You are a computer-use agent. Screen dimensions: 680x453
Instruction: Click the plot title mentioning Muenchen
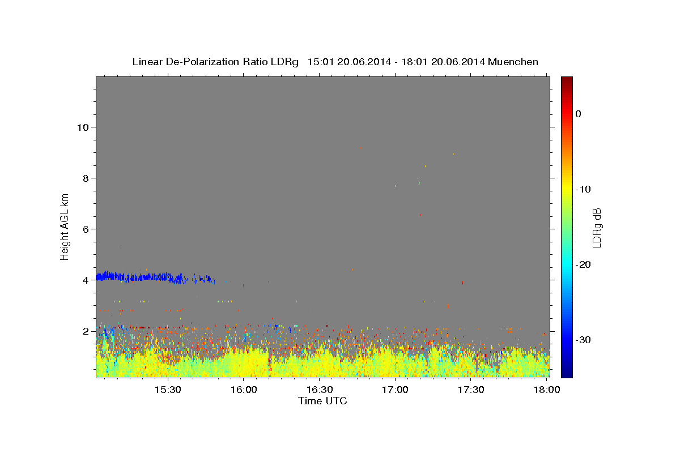(335, 62)
